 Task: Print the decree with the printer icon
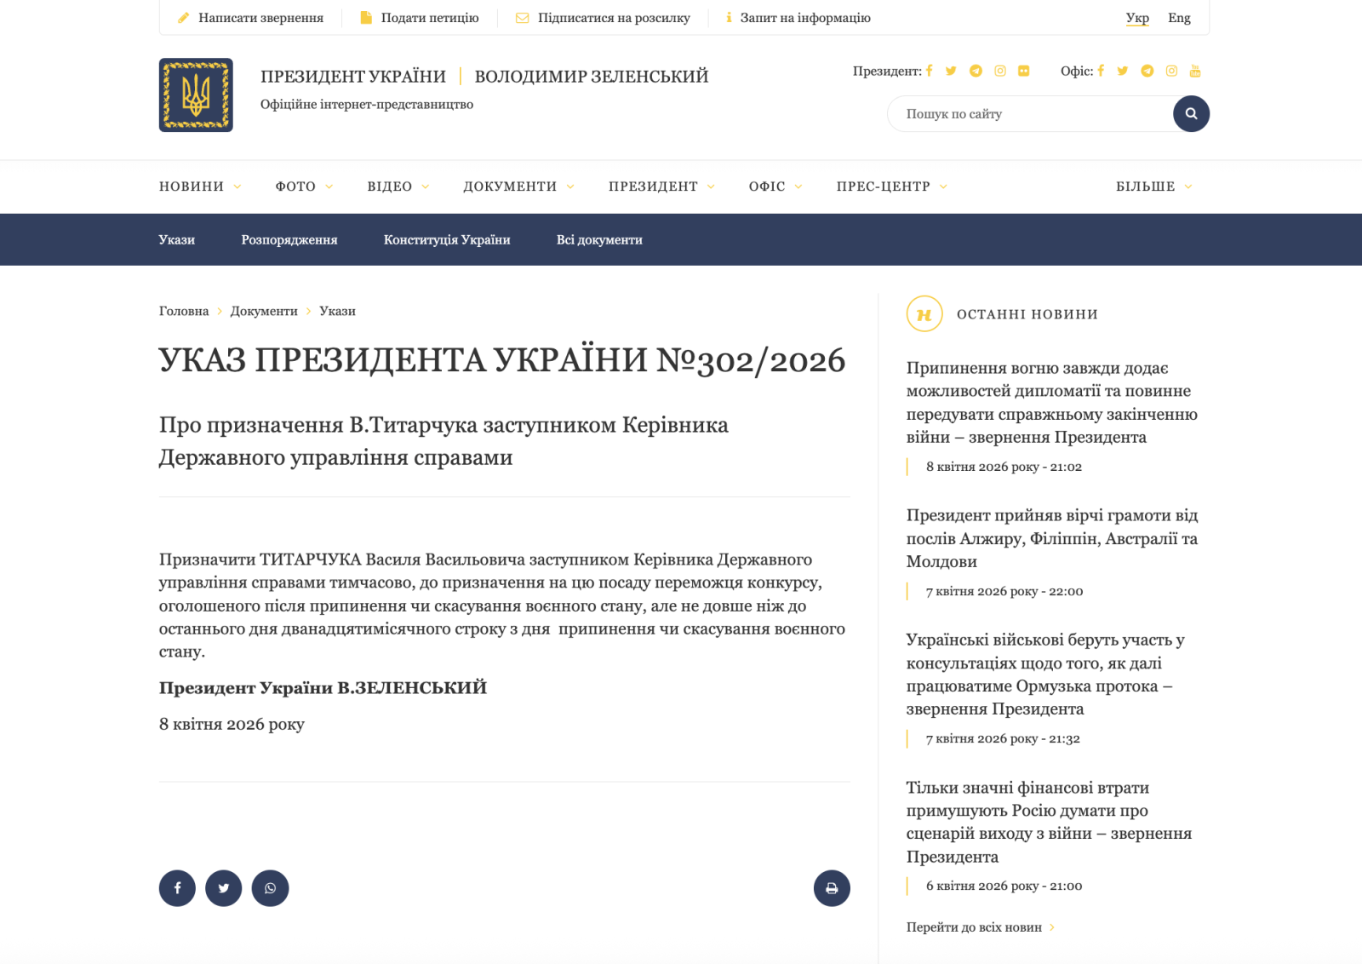point(832,888)
